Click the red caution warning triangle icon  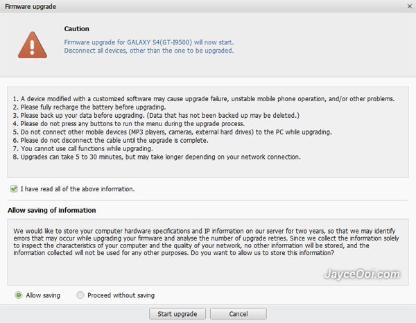click(x=33, y=45)
